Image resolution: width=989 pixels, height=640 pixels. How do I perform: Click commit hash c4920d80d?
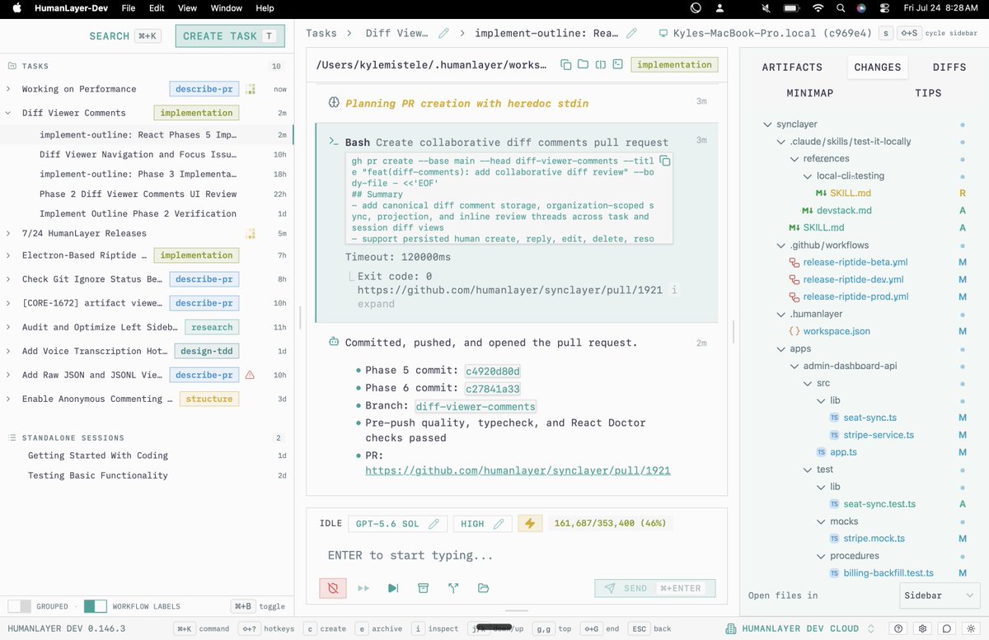pos(493,371)
